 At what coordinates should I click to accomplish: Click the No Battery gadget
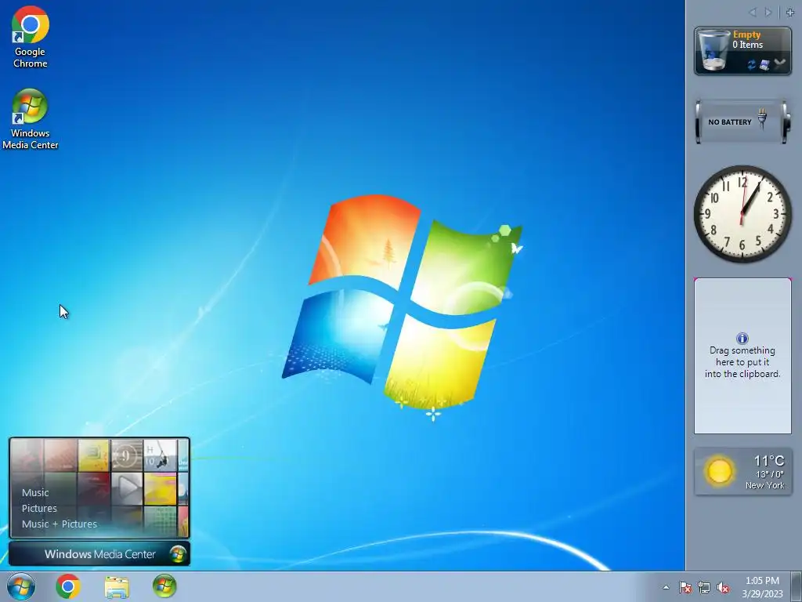pos(742,121)
